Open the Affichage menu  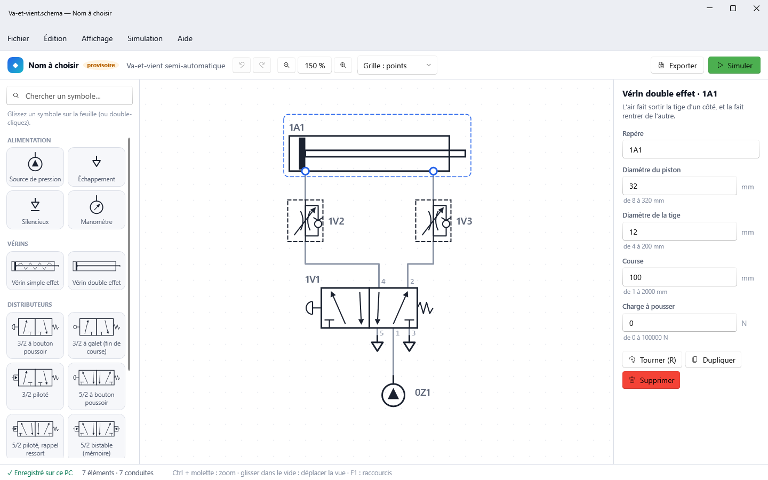(97, 38)
